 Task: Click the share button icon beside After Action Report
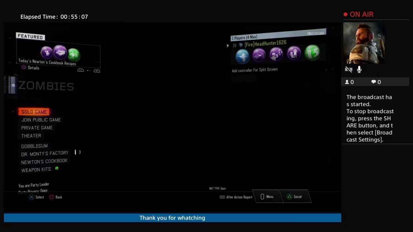(222, 197)
